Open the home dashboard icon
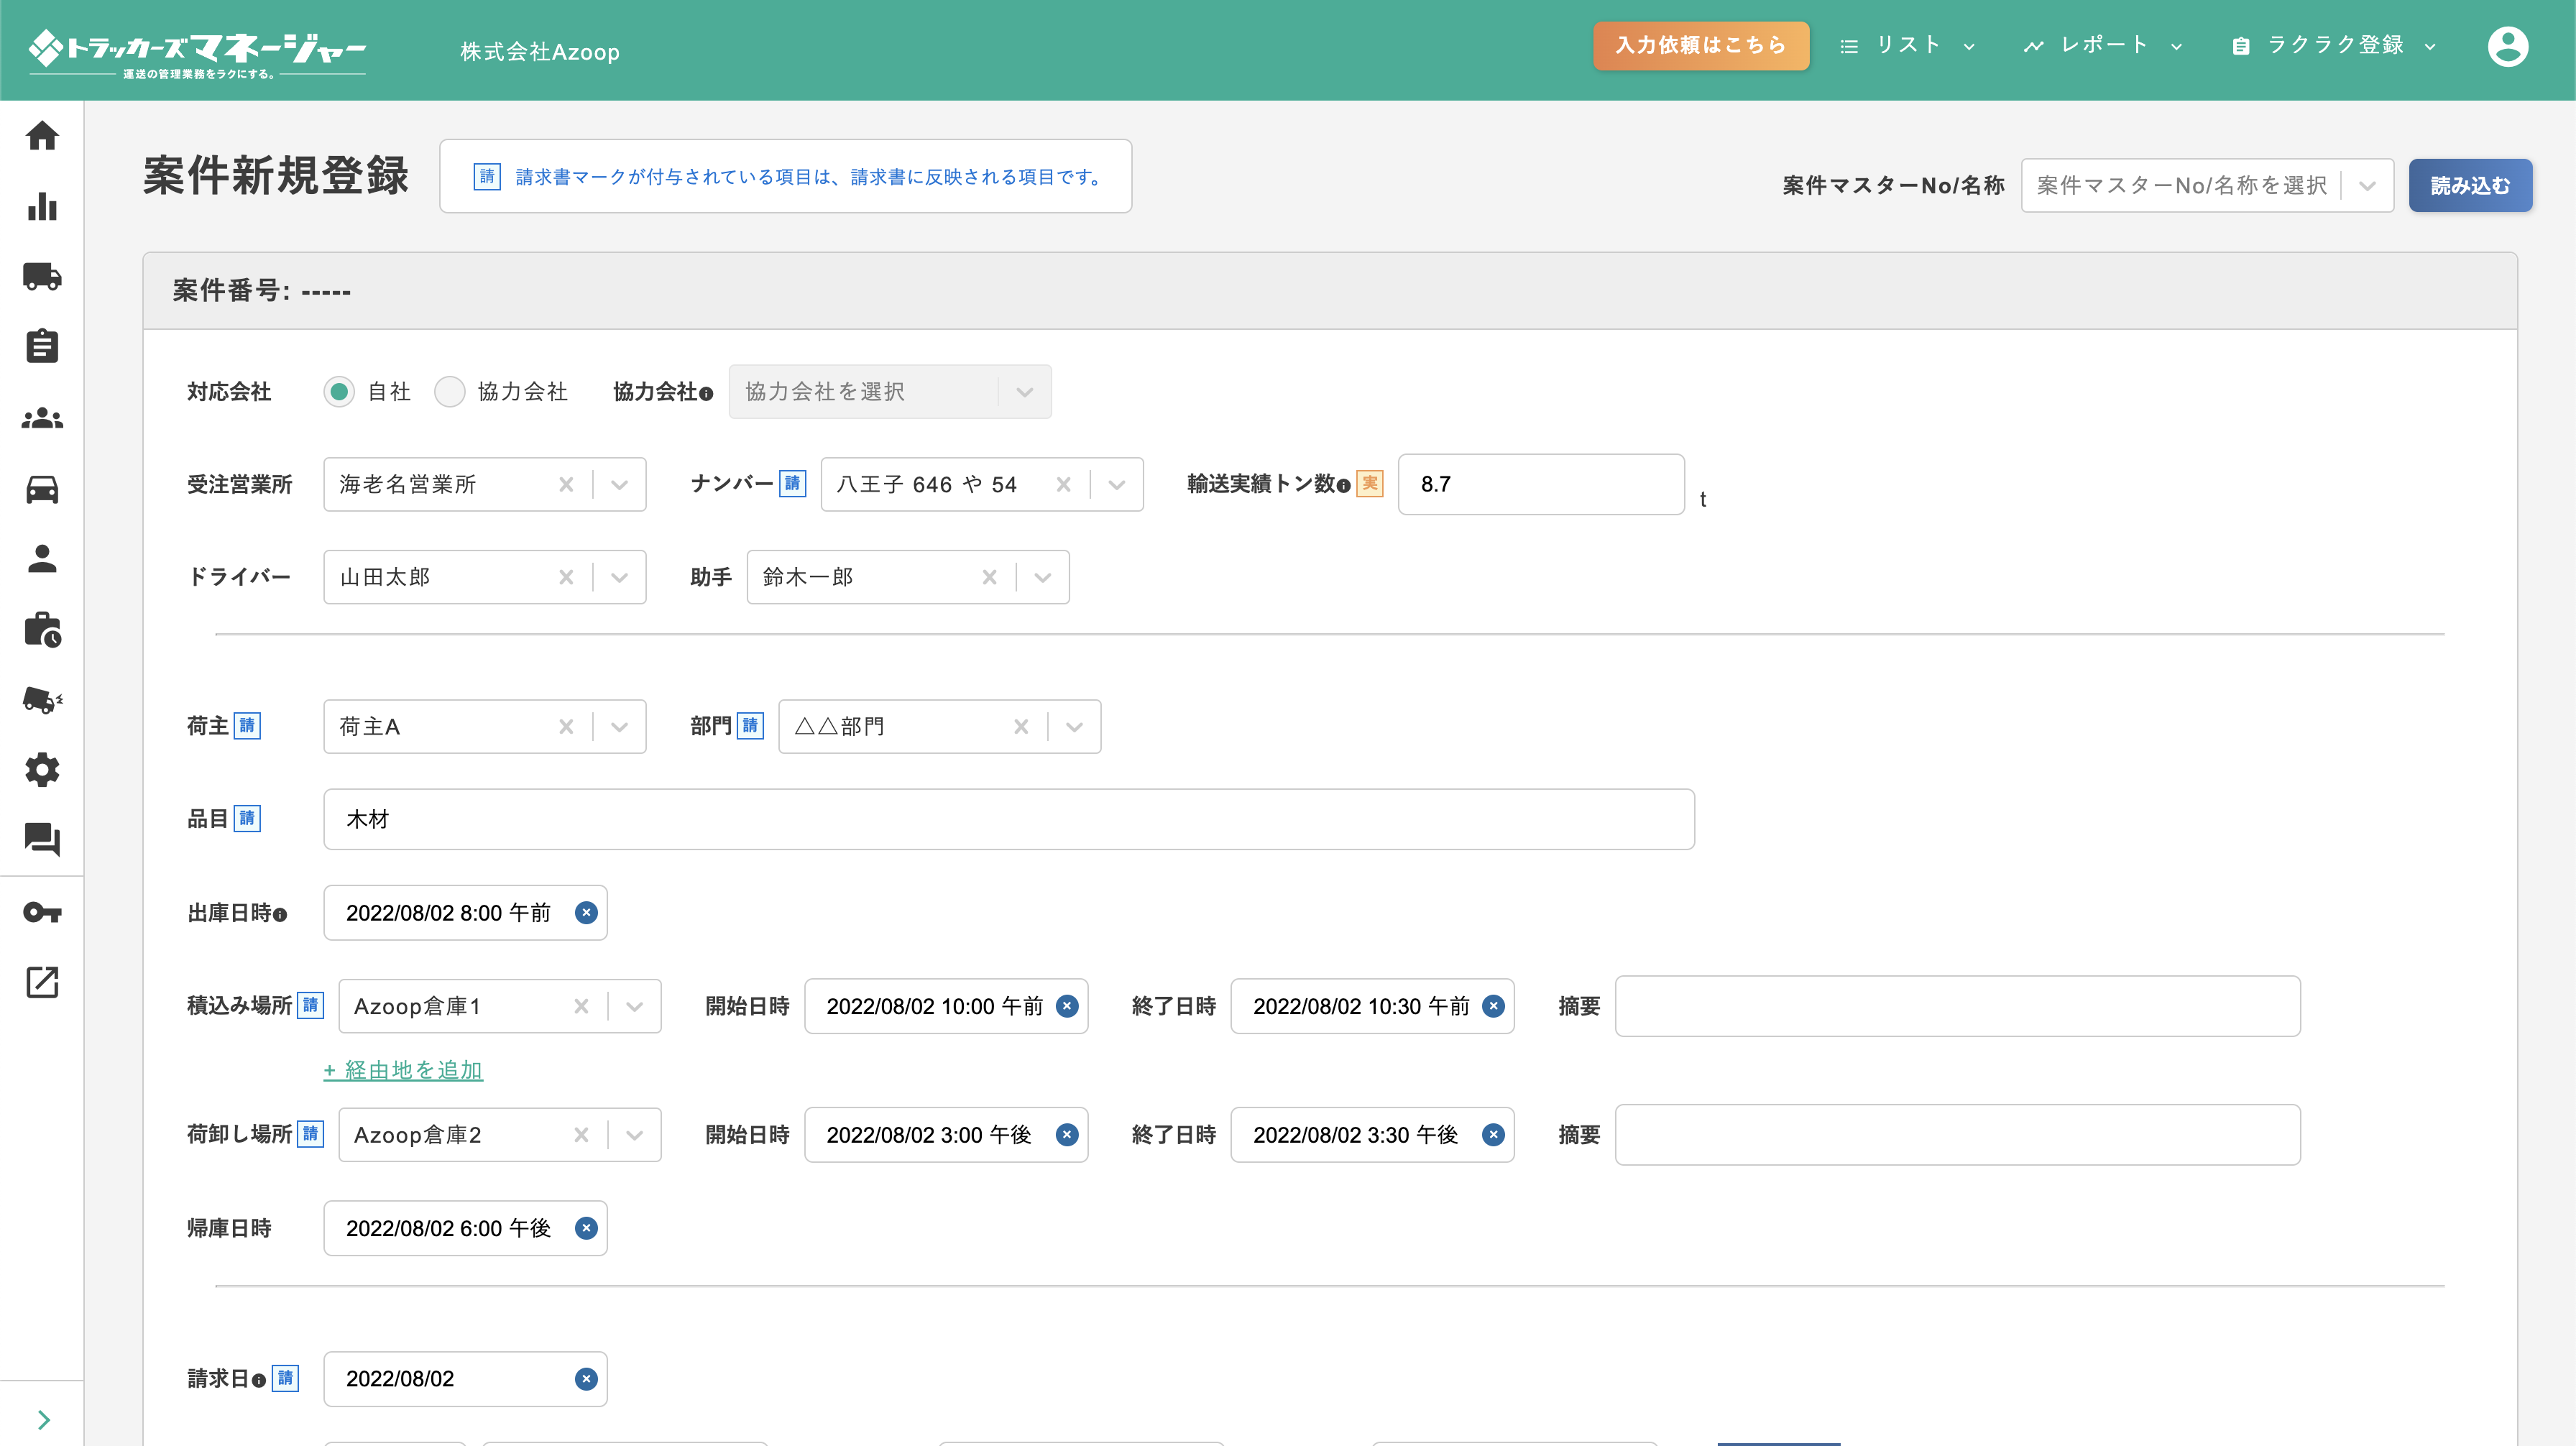2576x1446 pixels. point(42,135)
